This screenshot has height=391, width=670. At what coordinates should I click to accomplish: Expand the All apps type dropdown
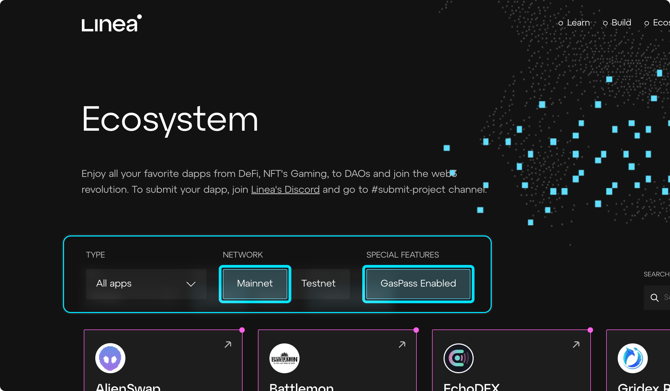tap(146, 284)
